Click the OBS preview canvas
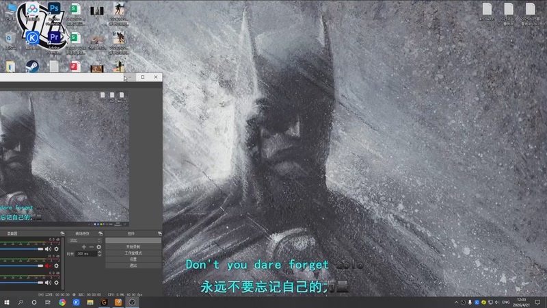 pyautogui.click(x=64, y=157)
